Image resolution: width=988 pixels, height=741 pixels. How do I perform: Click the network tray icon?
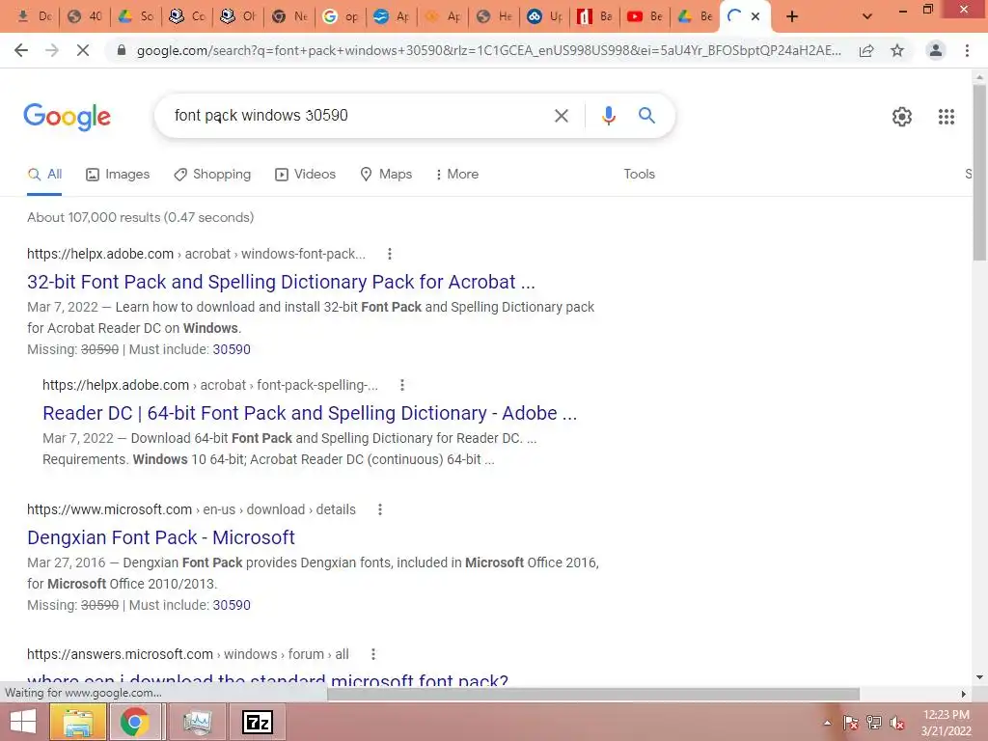873,723
